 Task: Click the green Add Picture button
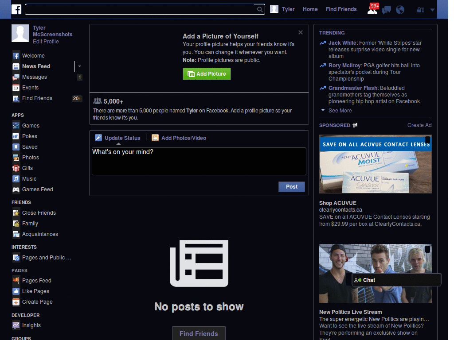pyautogui.click(x=207, y=74)
